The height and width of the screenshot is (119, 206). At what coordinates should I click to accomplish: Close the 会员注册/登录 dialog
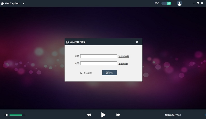[x=137, y=42]
